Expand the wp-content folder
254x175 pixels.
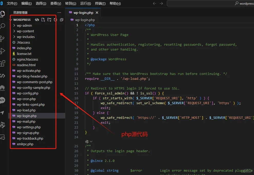coord(24,31)
